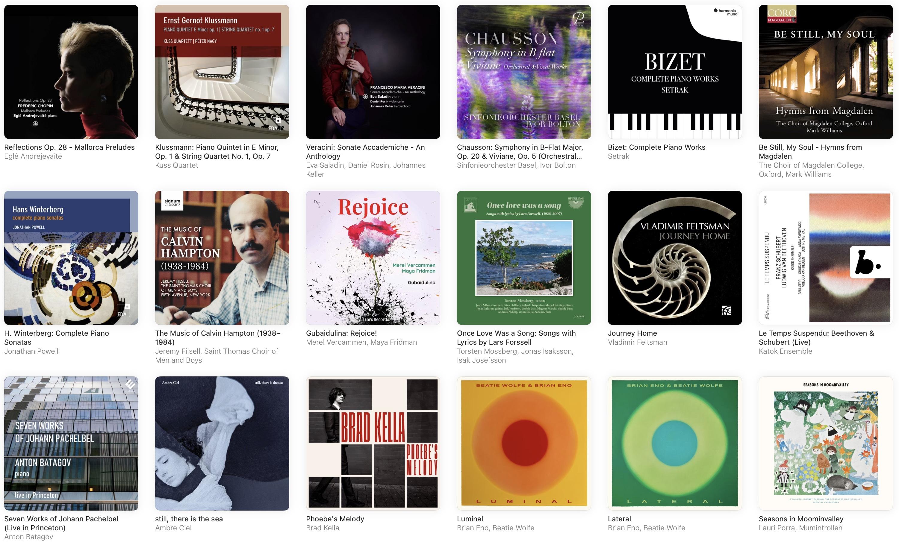
Task: Open the Seven Works of Johann Pachelbel cover
Action: pyautogui.click(x=71, y=443)
